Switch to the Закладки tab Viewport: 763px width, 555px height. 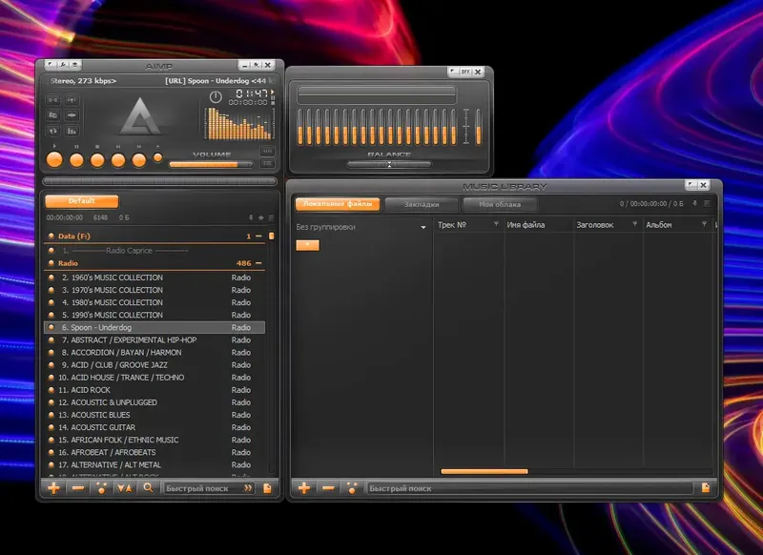(422, 204)
